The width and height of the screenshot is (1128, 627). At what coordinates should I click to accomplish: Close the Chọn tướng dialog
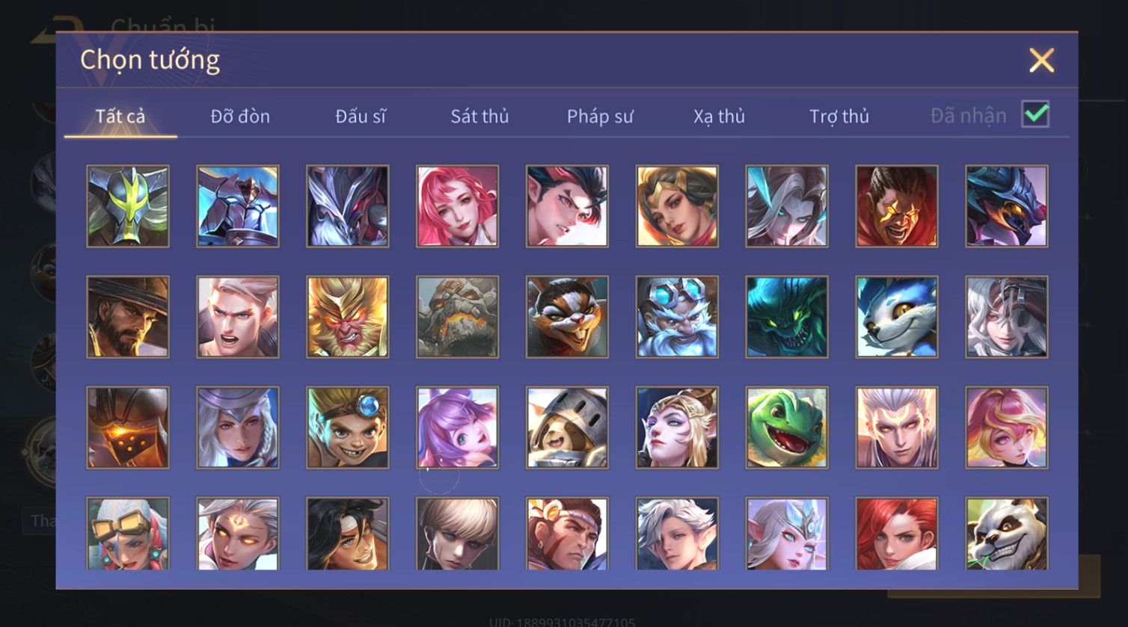tap(1041, 60)
